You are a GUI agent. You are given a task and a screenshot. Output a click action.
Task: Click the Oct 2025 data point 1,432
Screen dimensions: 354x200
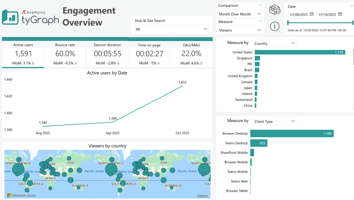point(183,86)
